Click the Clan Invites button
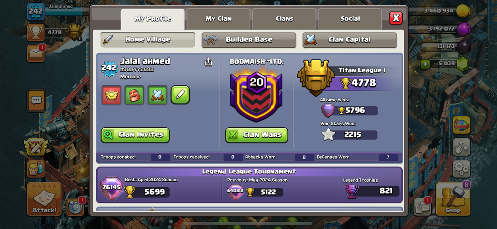The width and height of the screenshot is (497, 229). pyautogui.click(x=135, y=135)
